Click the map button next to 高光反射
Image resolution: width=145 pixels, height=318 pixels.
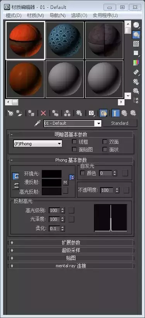click(65, 191)
